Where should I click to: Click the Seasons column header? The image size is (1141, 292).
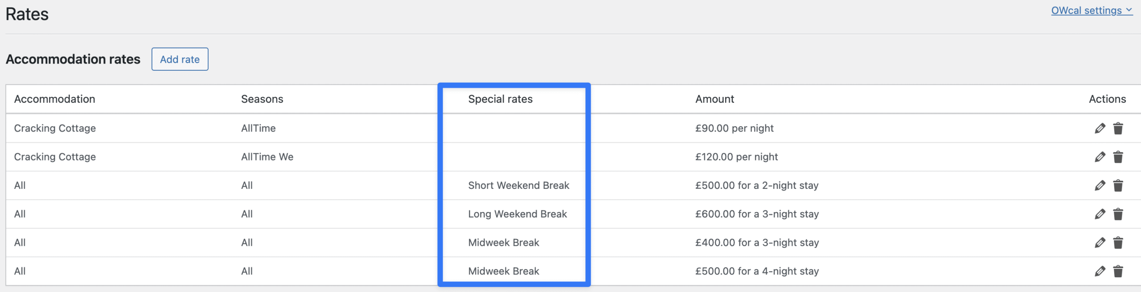point(262,99)
